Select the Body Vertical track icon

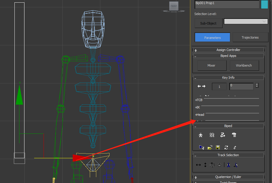[x=205, y=165]
